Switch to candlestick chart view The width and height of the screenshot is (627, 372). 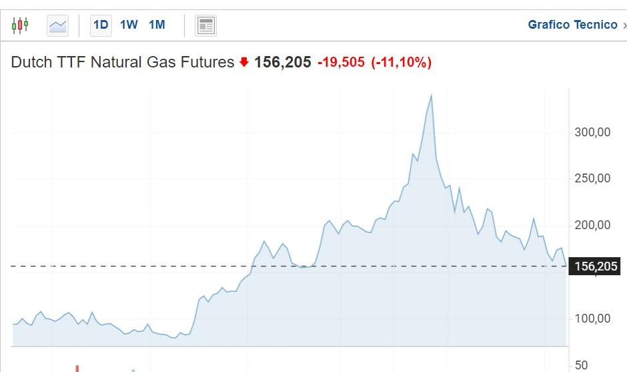(20, 25)
